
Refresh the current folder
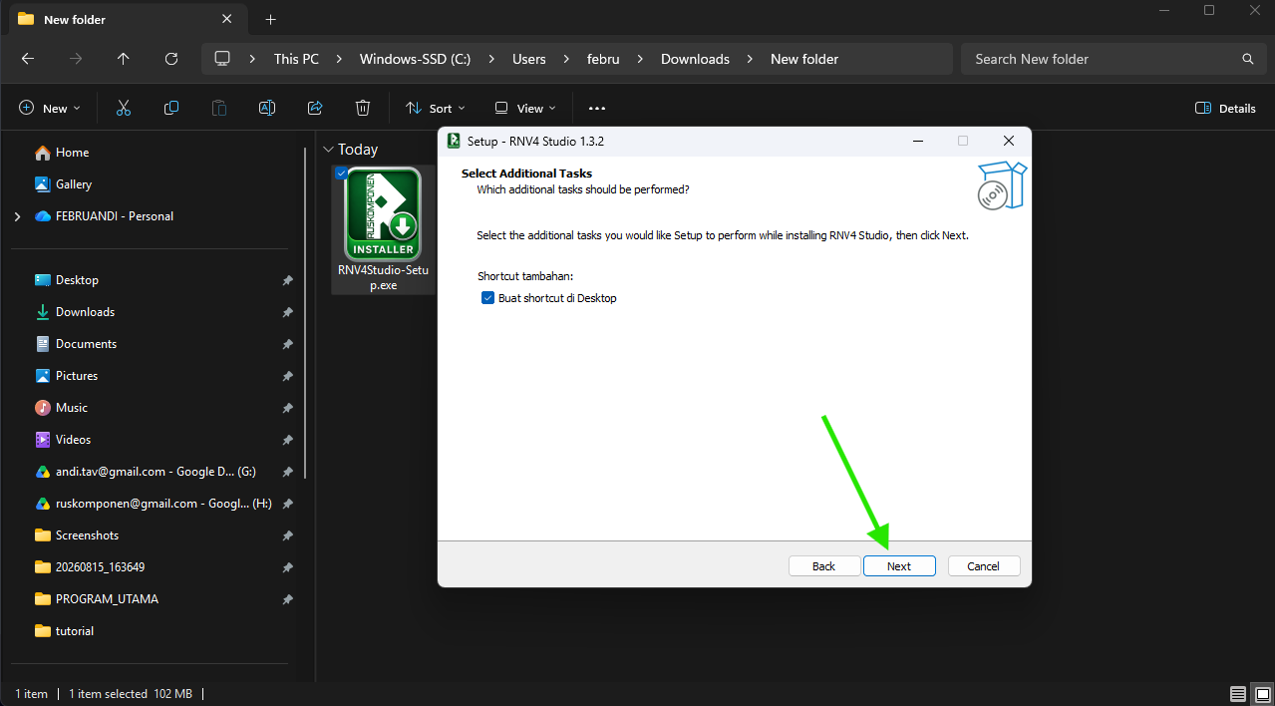click(x=171, y=59)
